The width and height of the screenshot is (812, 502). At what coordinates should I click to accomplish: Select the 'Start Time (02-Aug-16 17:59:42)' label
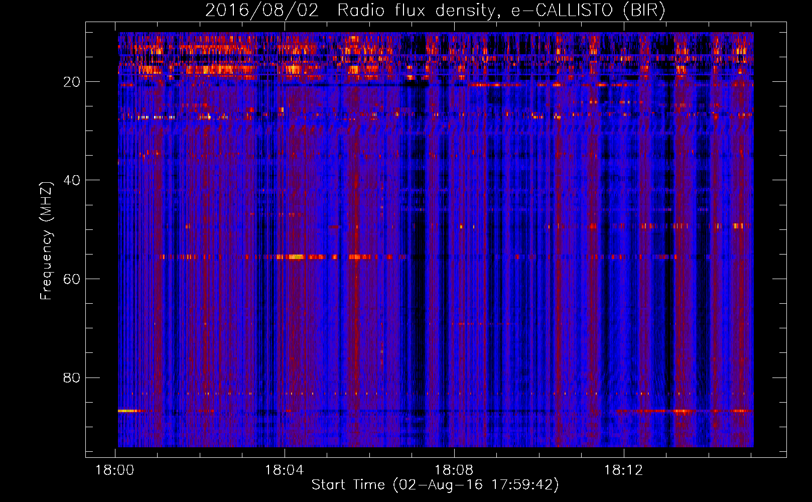pyautogui.click(x=435, y=485)
